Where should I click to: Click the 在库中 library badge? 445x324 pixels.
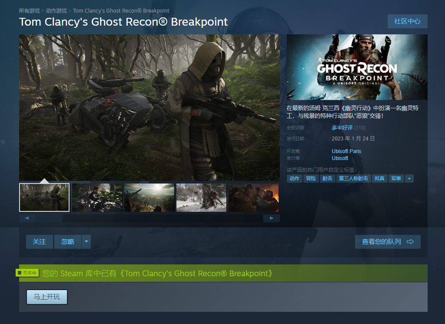tap(27, 273)
